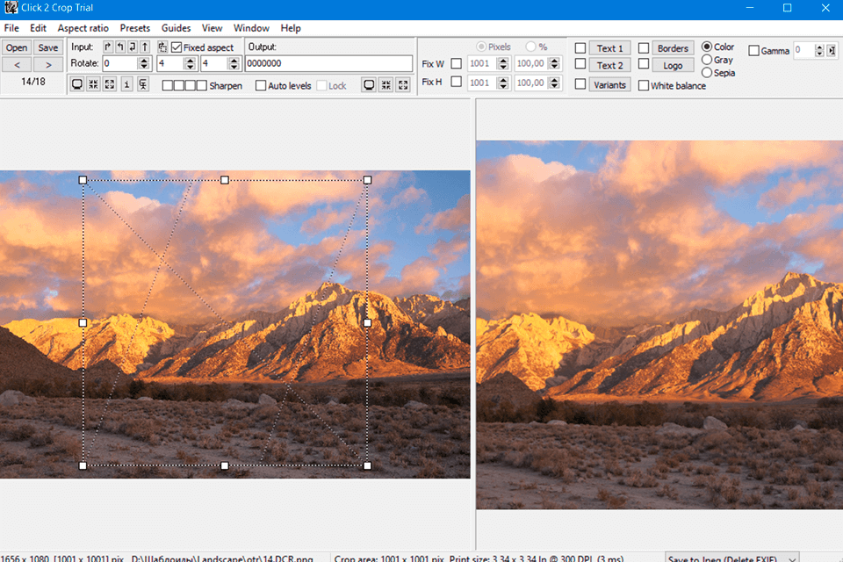Fit input image to window monitor icon
Screen dimensions: 843x562
coord(77,85)
